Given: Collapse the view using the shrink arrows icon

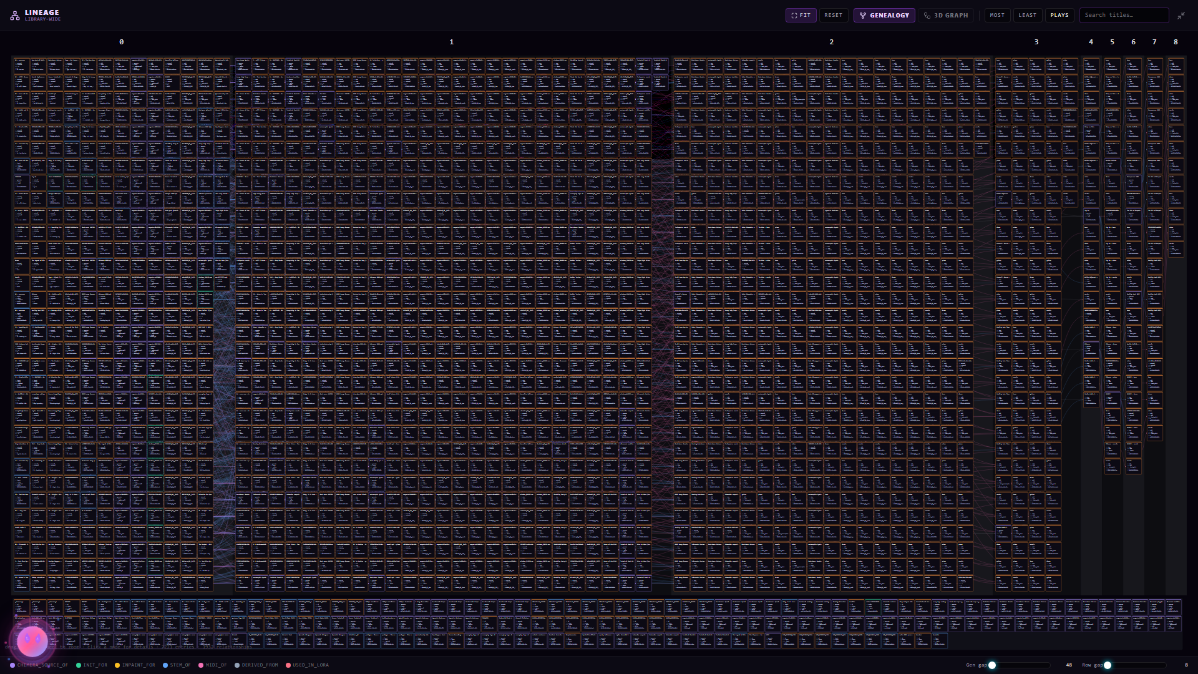Looking at the screenshot, I should tap(1181, 16).
